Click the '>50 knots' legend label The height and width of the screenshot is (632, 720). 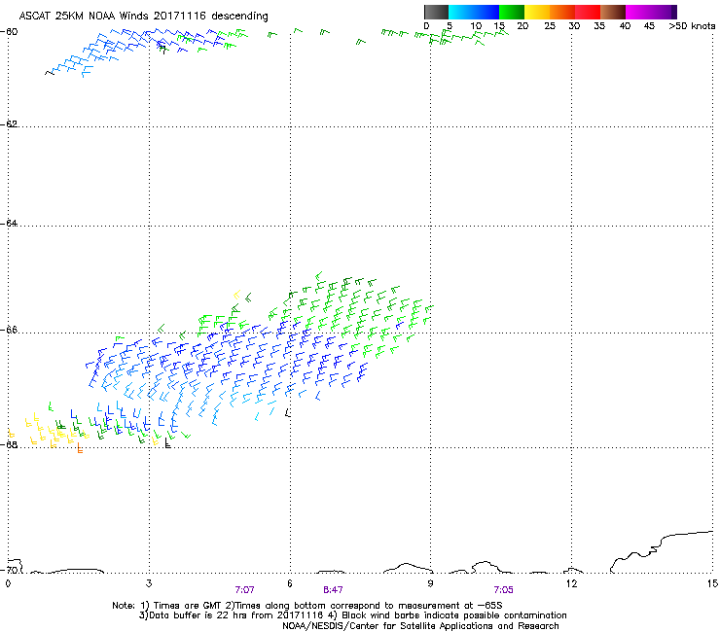pos(692,26)
